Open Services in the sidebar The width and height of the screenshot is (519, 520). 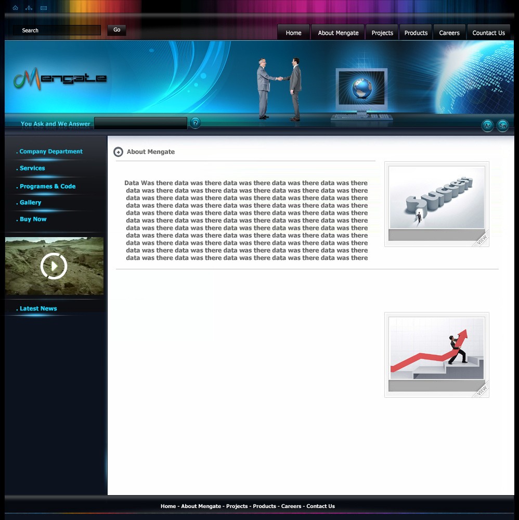(32, 168)
